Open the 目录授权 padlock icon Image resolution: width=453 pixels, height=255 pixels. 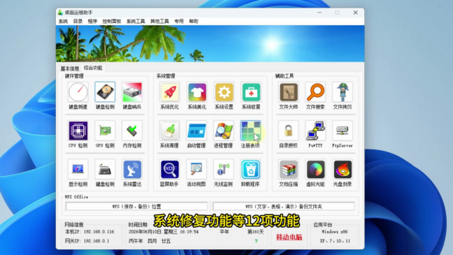tap(288, 131)
